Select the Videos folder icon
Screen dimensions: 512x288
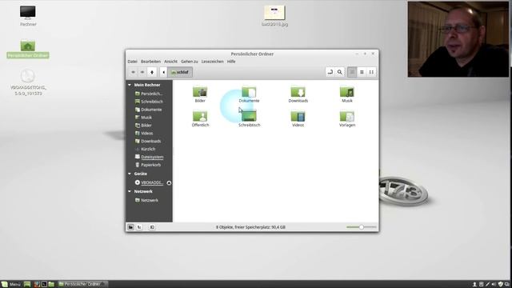298,119
